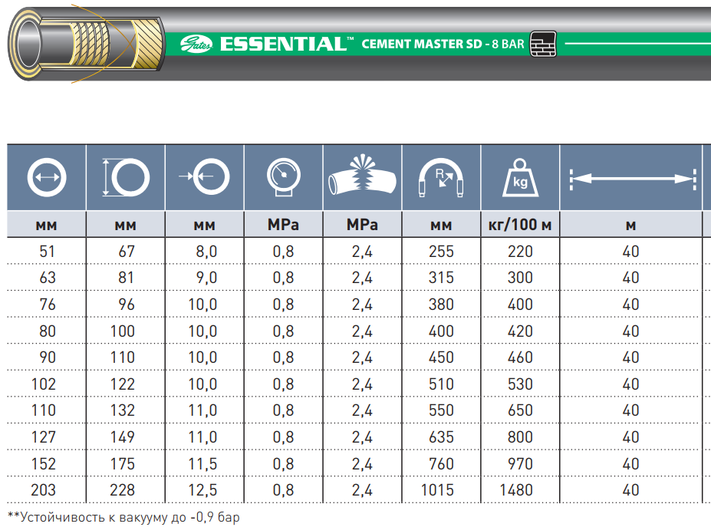This screenshot has width=711, height=527.
Task: Click bend radius value 315
Action: [441, 278]
